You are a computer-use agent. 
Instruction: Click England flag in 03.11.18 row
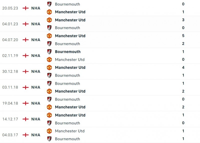tap(25, 87)
